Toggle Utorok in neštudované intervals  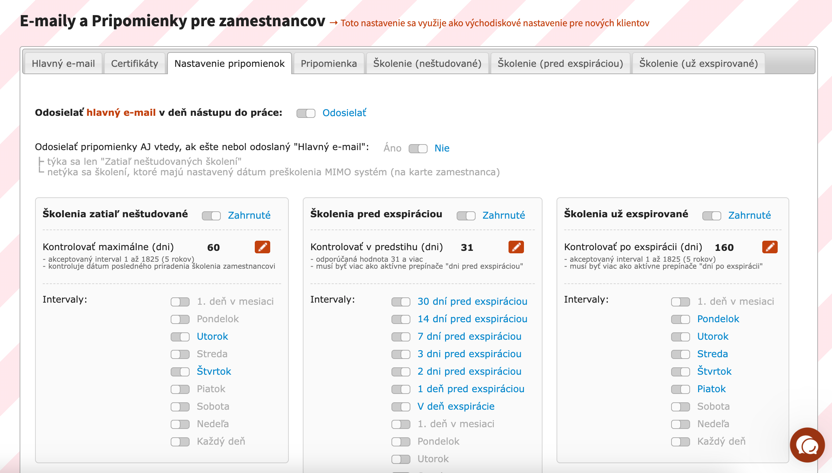[x=180, y=337]
